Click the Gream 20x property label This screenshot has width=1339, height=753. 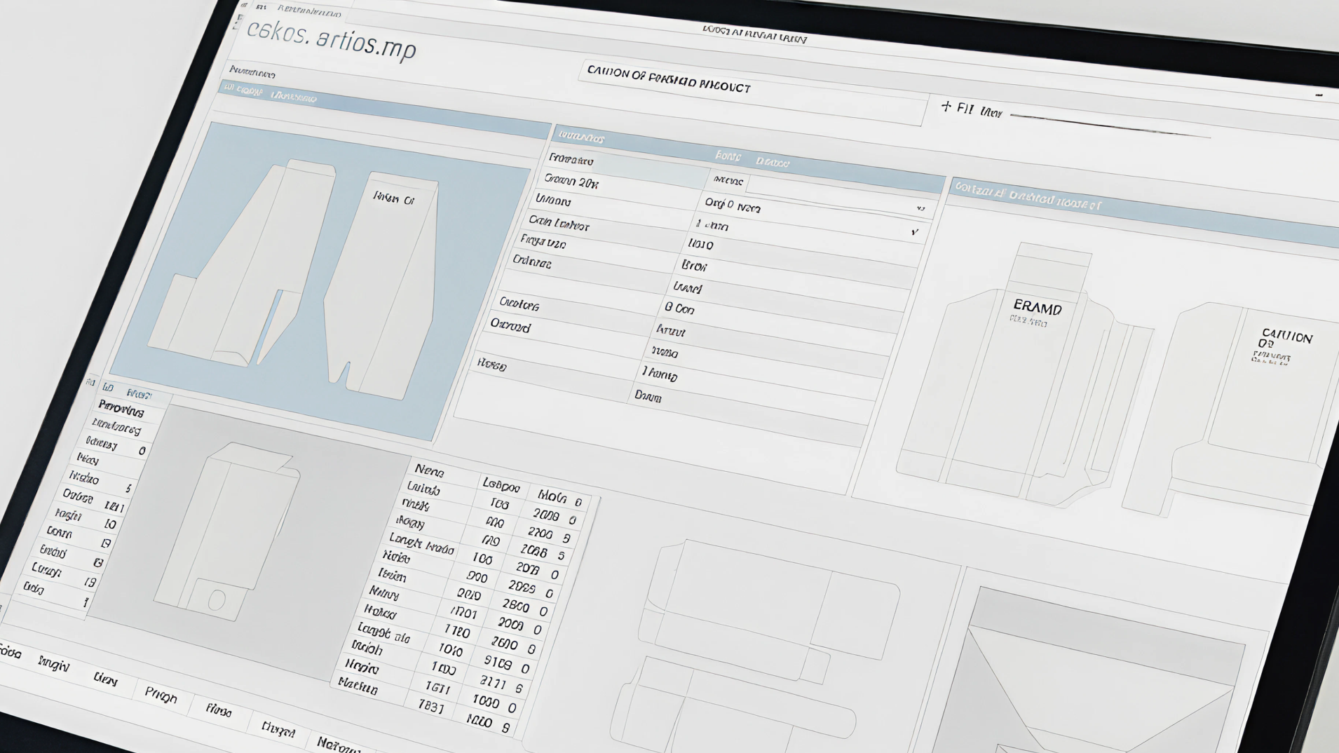571,182
